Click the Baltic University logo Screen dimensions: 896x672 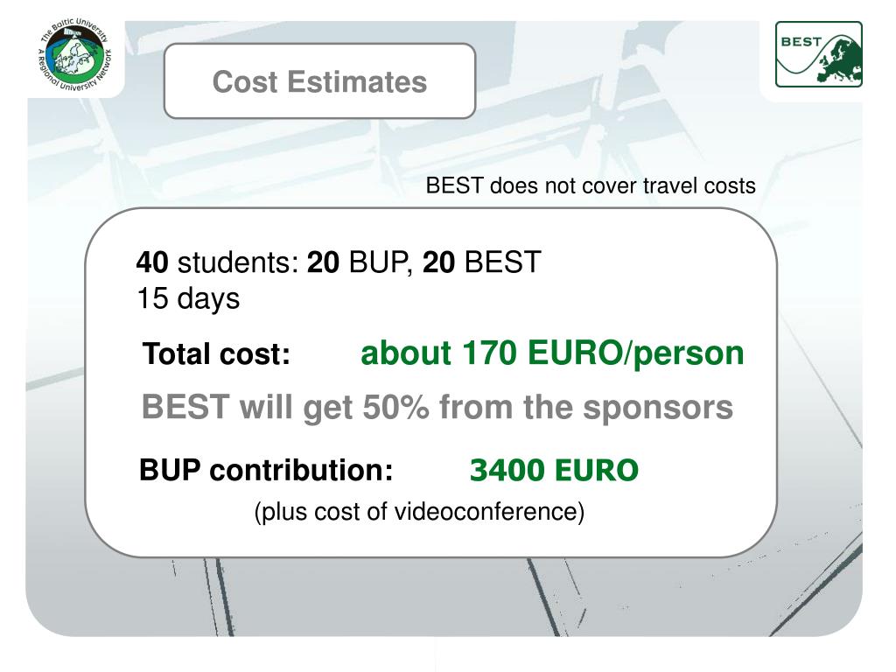[x=75, y=55]
